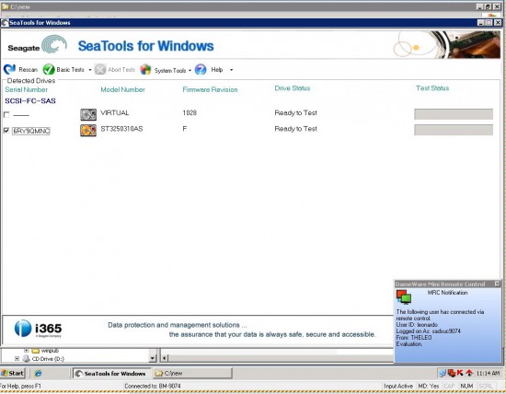Click the 6RY9QMNC serial number field
The image size is (506, 394).
point(31,131)
